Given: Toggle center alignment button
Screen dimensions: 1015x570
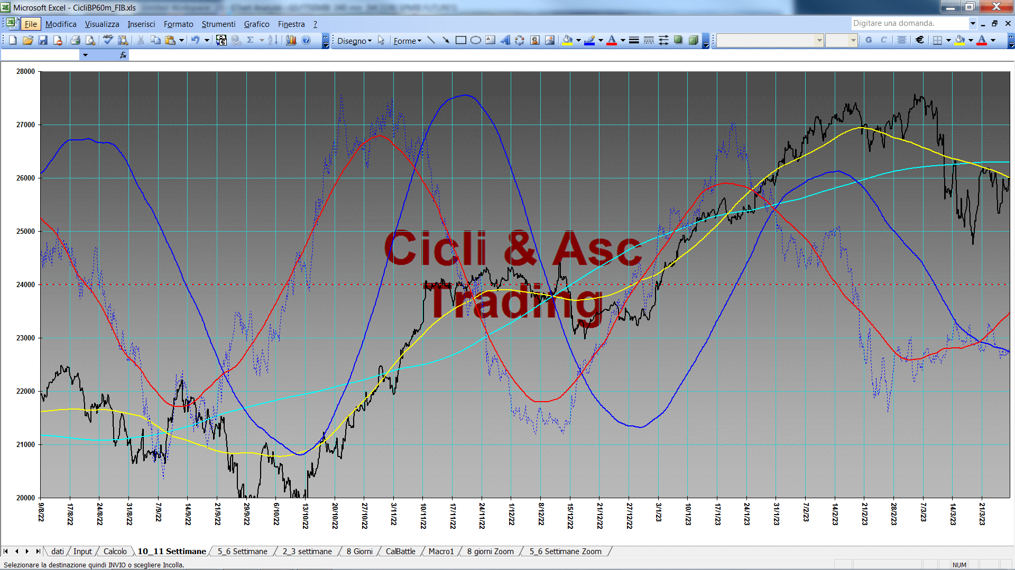Looking at the screenshot, I should pyautogui.click(x=902, y=40).
